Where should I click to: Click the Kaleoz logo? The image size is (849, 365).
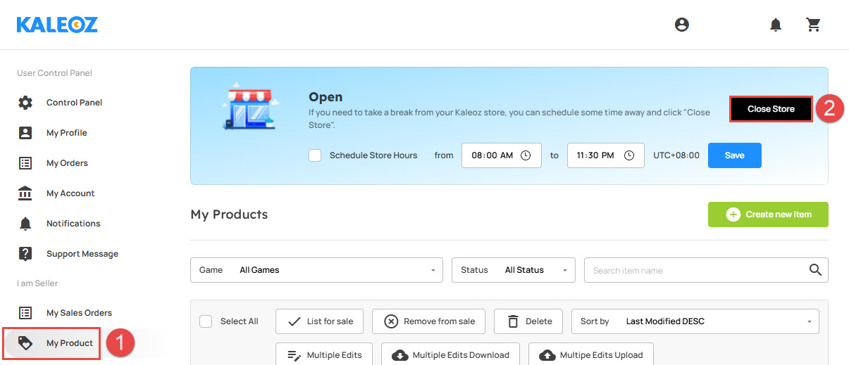pos(57,25)
